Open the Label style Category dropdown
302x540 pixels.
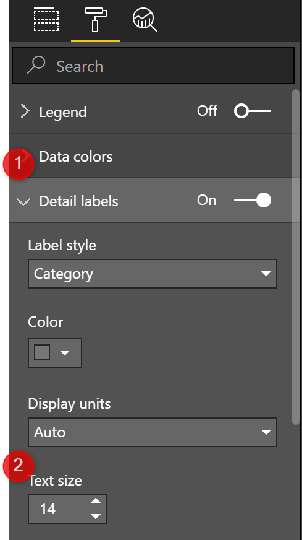153,274
